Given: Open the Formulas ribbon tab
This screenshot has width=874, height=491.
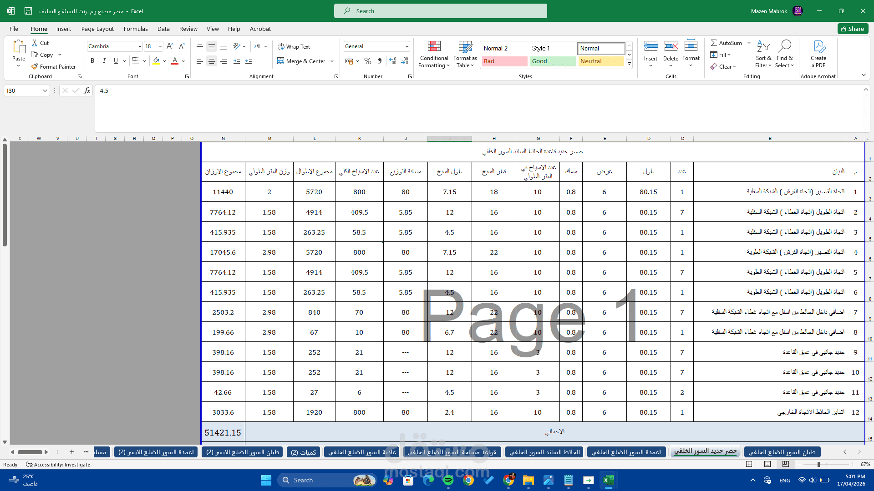Looking at the screenshot, I should pyautogui.click(x=136, y=29).
